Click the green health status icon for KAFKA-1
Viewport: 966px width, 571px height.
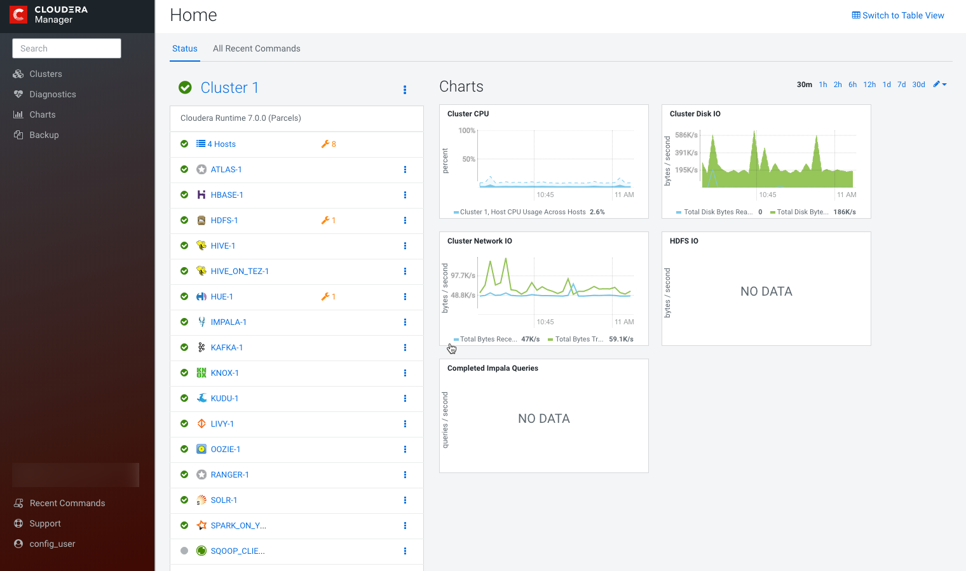[184, 348]
